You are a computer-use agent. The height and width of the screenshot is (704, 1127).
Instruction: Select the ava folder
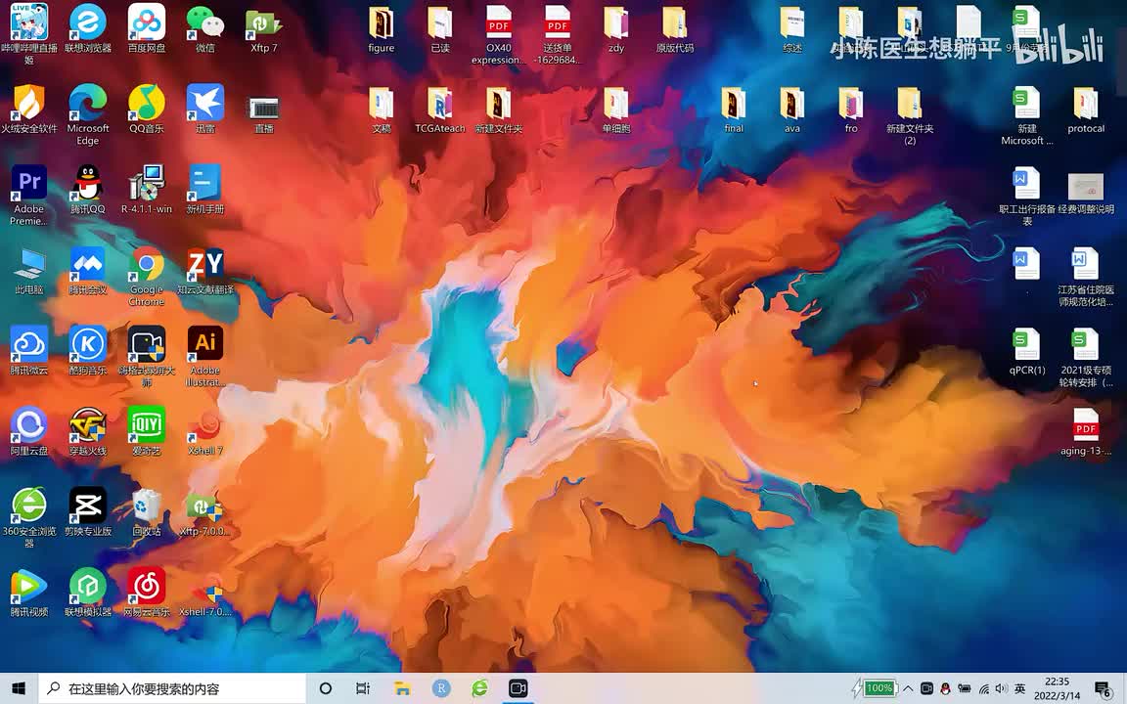[792, 110]
